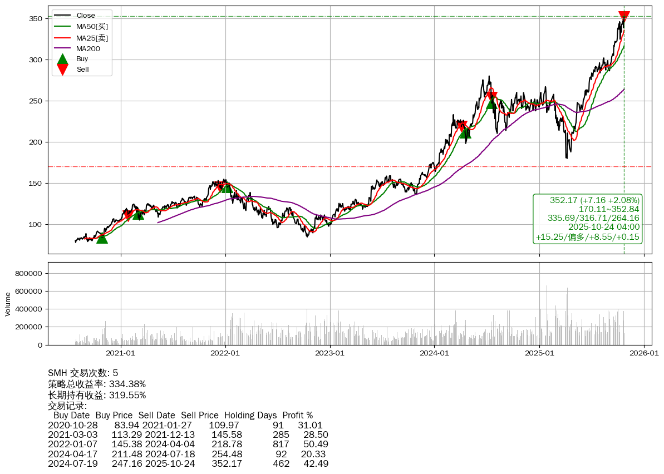Click the 170.11~352.84 range in info box

609,209
